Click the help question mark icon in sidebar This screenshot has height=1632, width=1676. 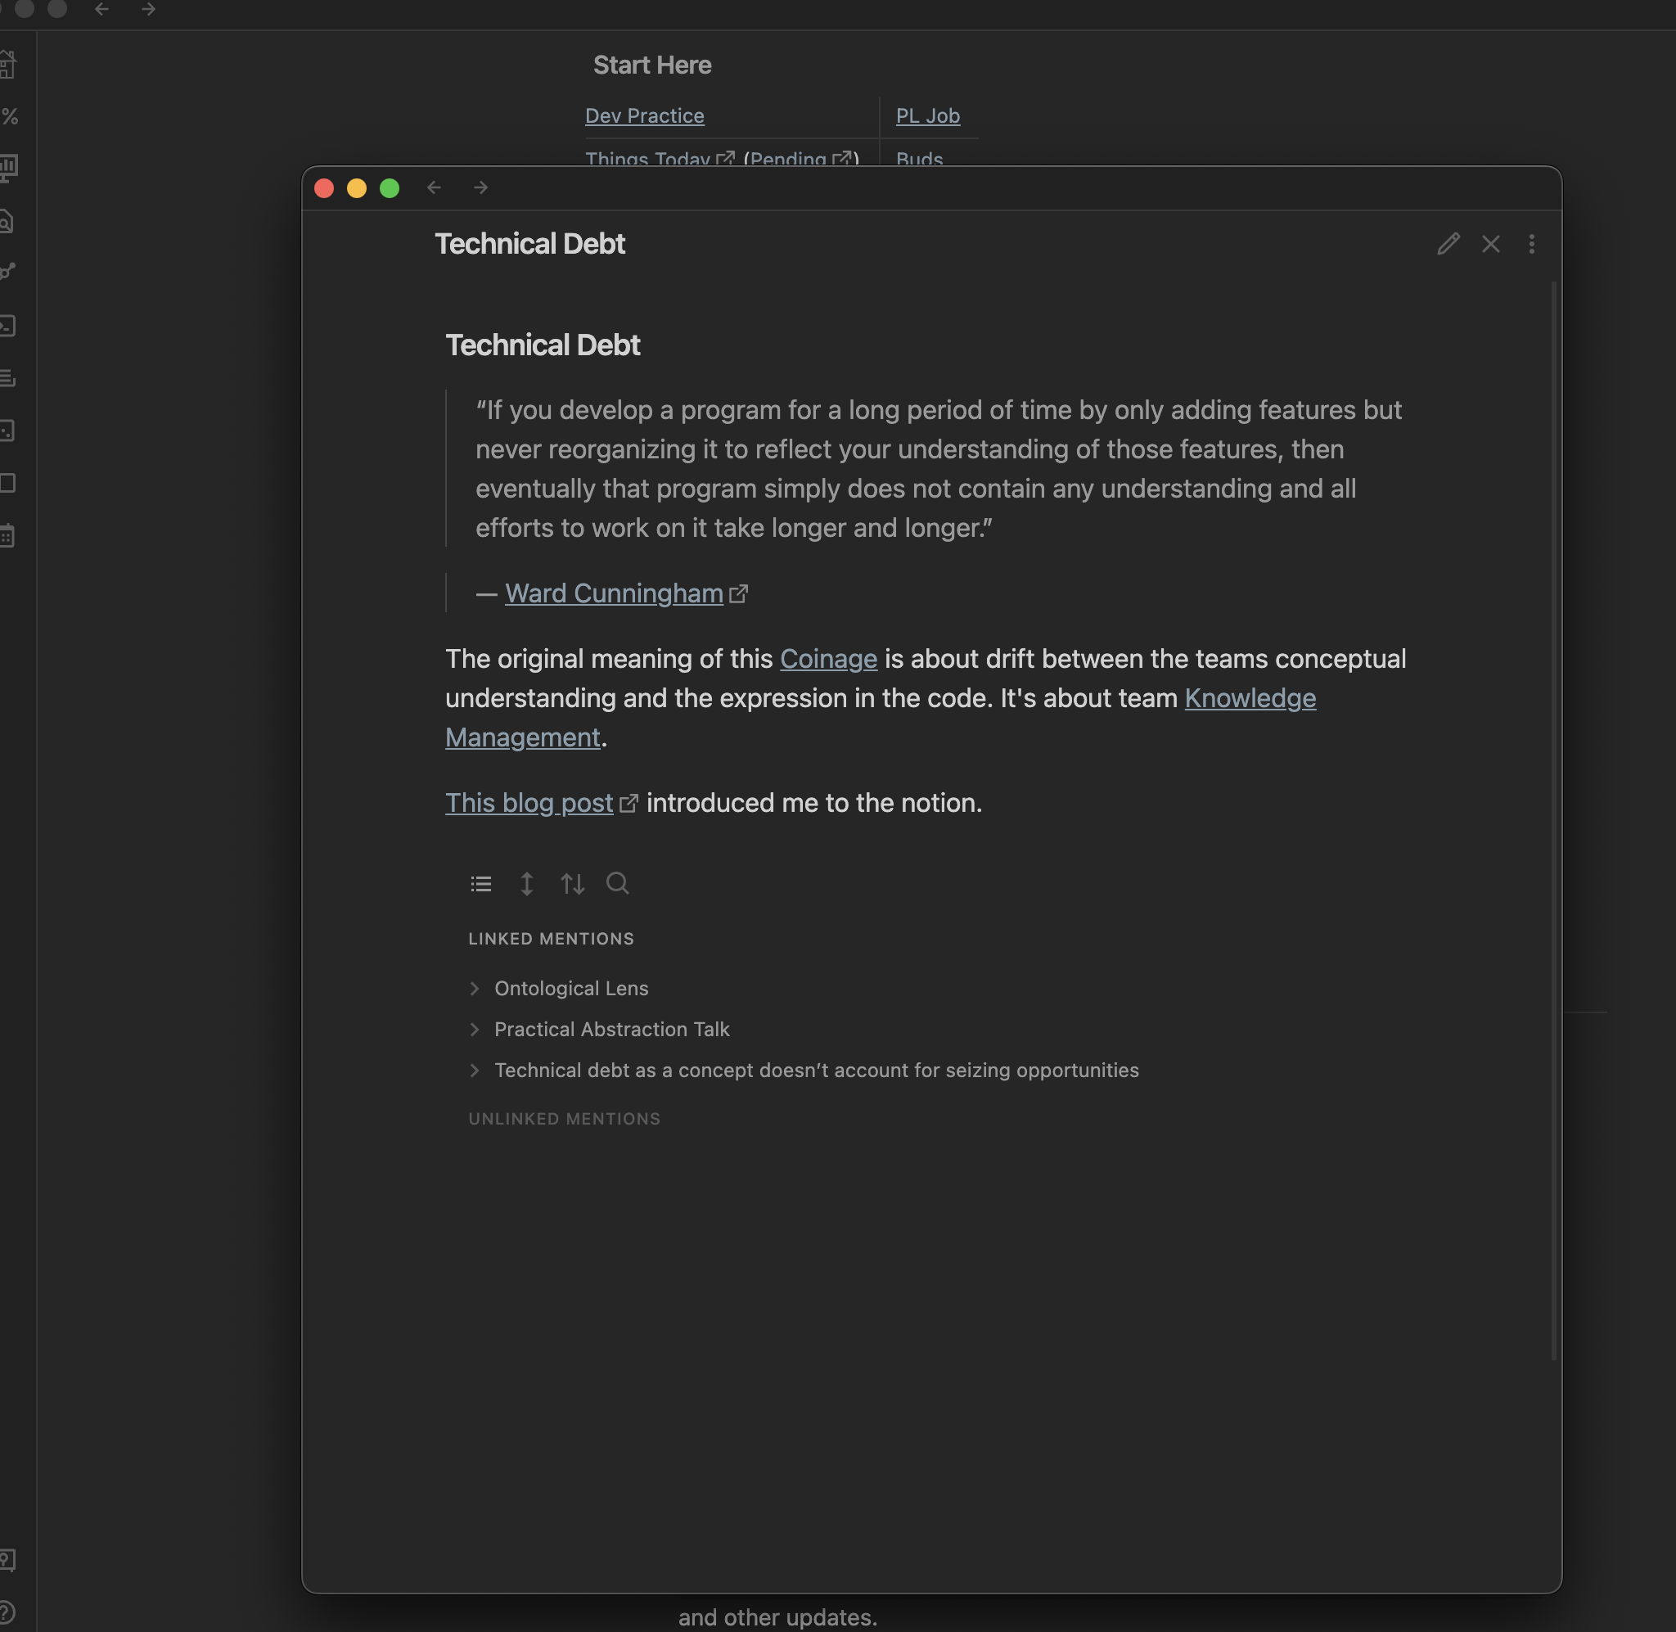point(7,1612)
